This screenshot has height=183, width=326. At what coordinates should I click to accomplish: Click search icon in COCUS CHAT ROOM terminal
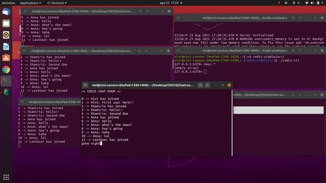tap(200, 85)
